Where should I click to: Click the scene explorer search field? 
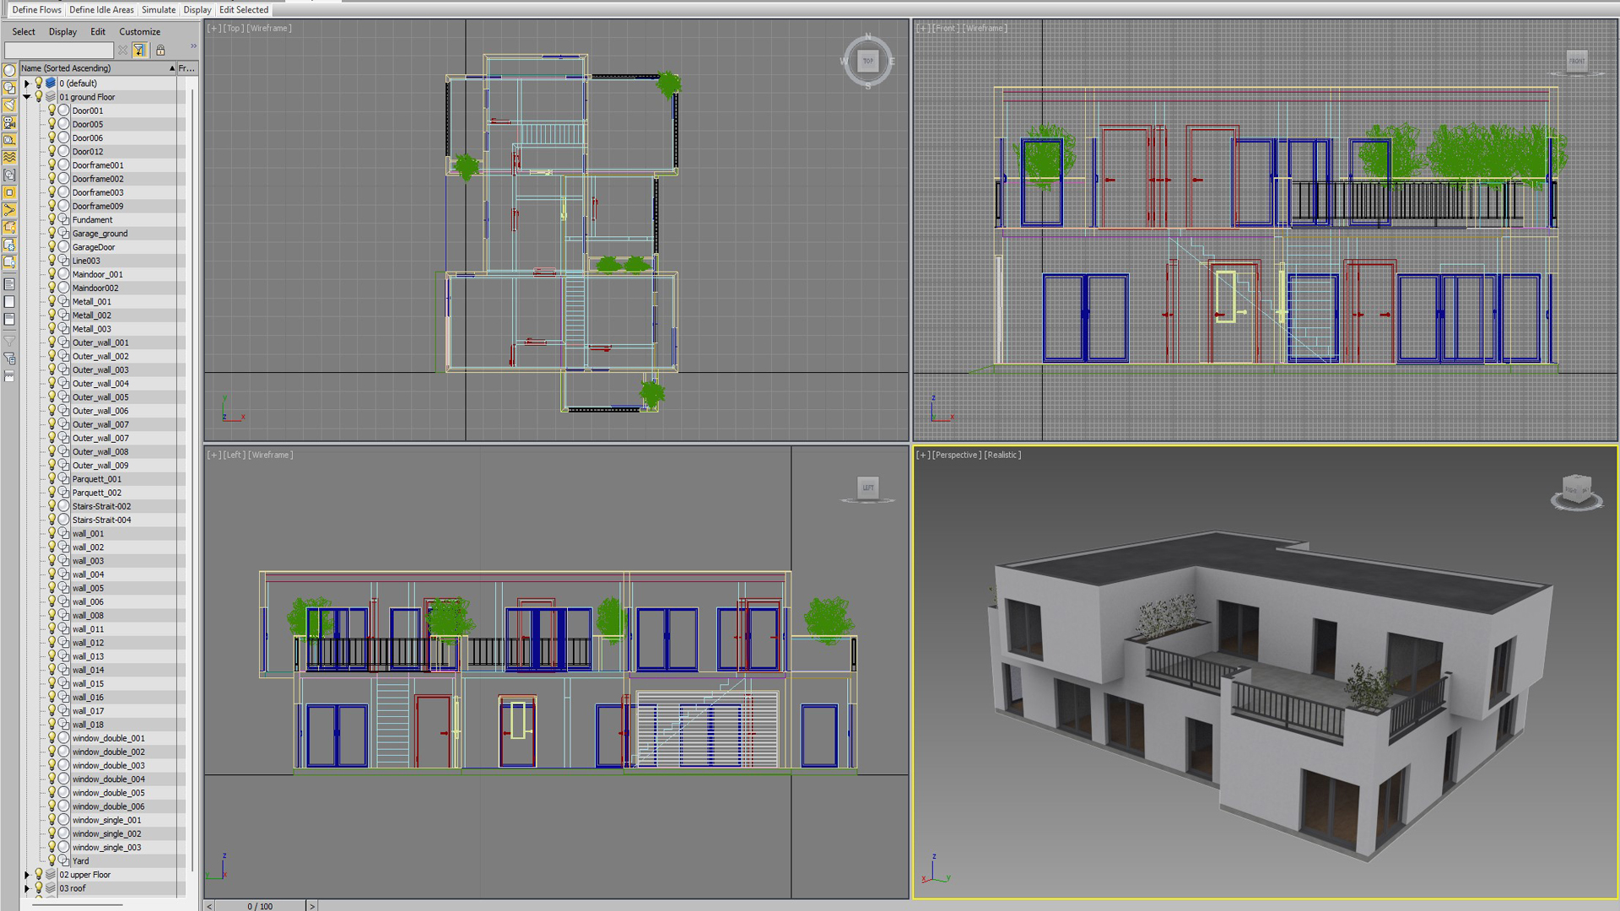59,51
